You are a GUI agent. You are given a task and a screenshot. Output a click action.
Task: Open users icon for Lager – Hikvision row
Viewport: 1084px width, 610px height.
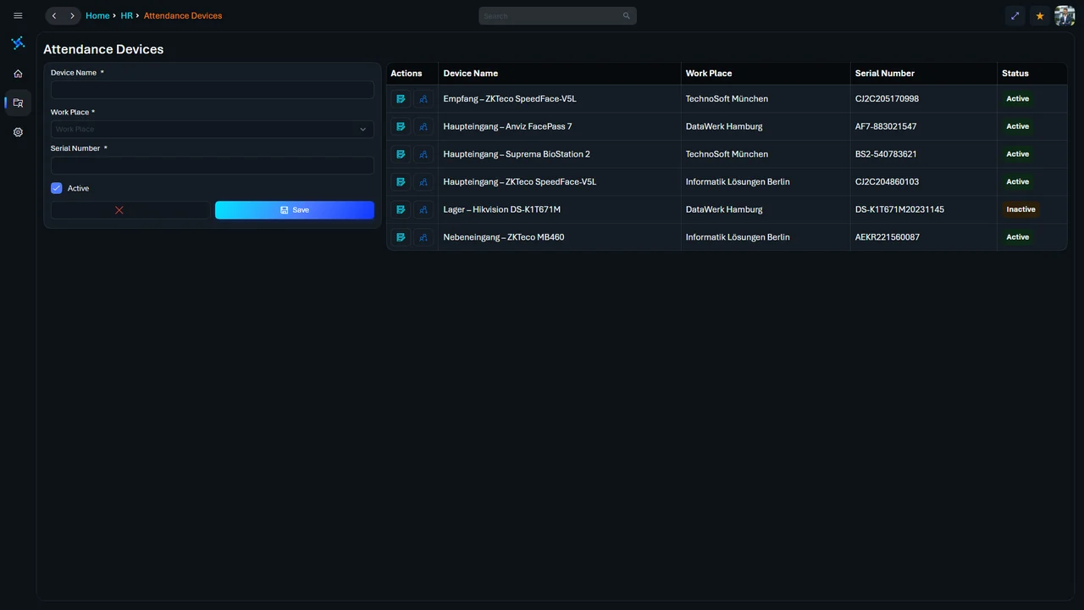click(x=423, y=209)
